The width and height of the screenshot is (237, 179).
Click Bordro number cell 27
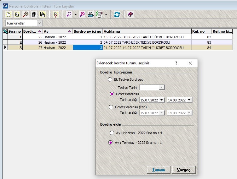pos(32,48)
